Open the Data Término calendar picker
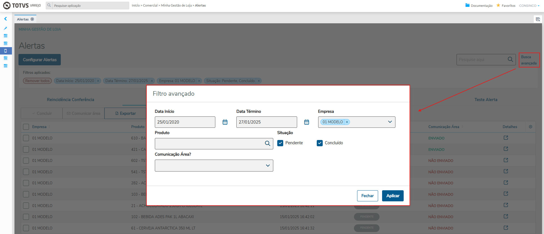 pos(307,122)
